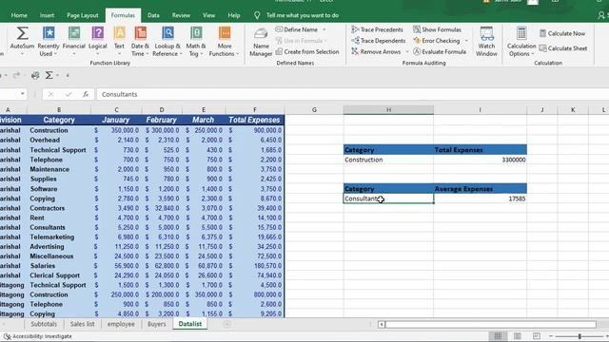The width and height of the screenshot is (609, 342).
Task: Expand Define Name dropdown arrow
Action: click(x=324, y=29)
